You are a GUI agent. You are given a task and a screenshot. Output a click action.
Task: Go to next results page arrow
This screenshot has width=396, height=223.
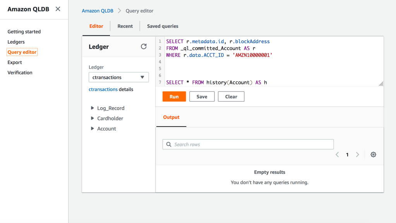(x=357, y=155)
